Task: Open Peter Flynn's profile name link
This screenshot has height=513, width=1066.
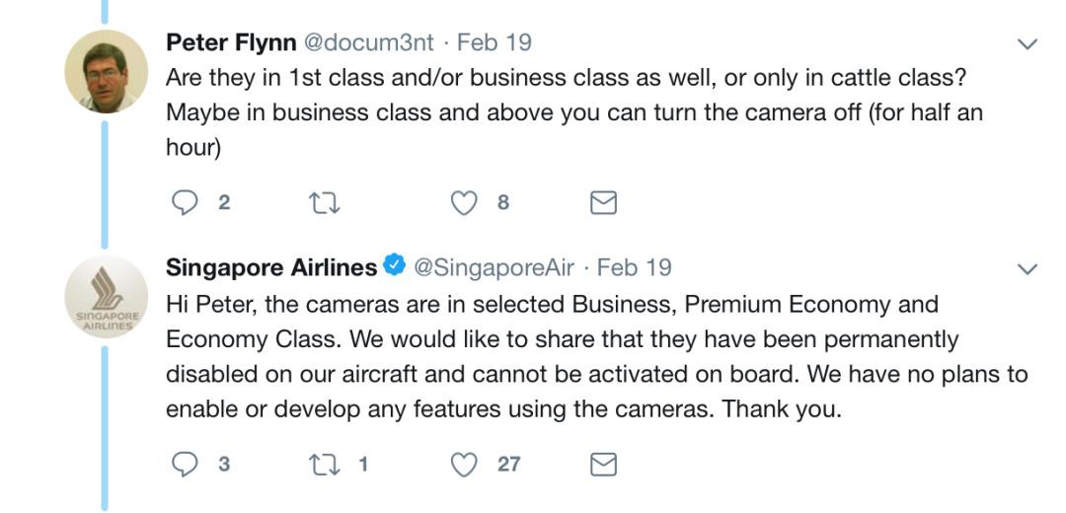Action: pos(231,42)
